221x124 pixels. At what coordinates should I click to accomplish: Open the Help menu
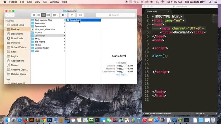[x=65, y=2]
